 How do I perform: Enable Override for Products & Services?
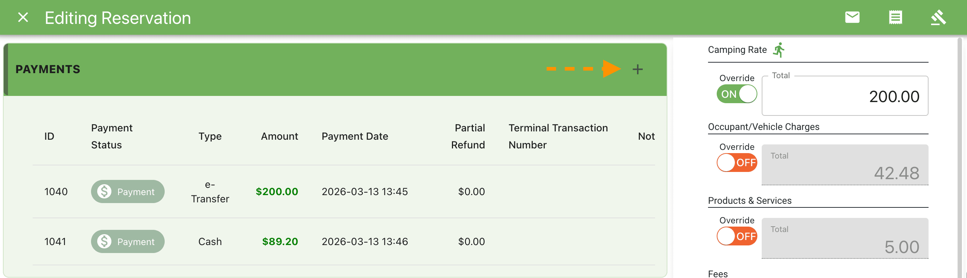tap(737, 236)
